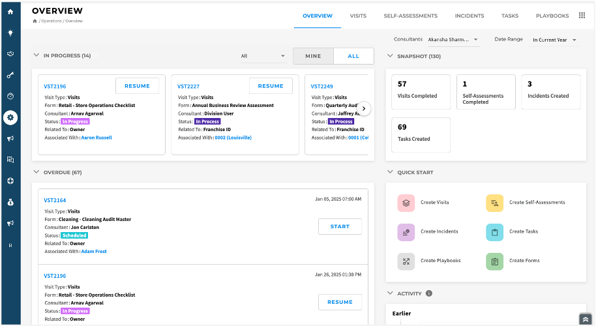596x326 pixels.
Task: Open the Adam Frost link
Action: tap(94, 251)
